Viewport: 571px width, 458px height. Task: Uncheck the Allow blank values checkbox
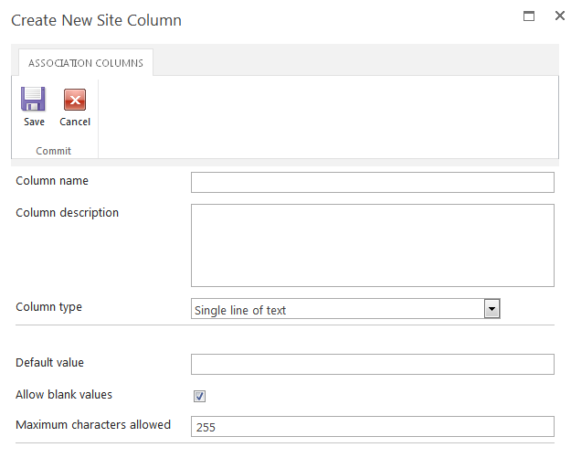(200, 396)
